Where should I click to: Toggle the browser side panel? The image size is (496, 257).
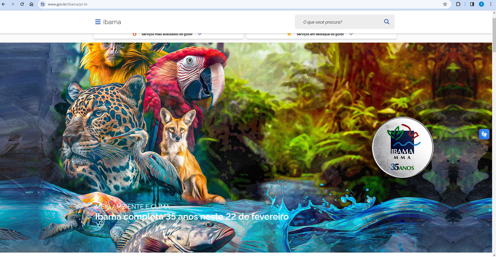pos(472,4)
